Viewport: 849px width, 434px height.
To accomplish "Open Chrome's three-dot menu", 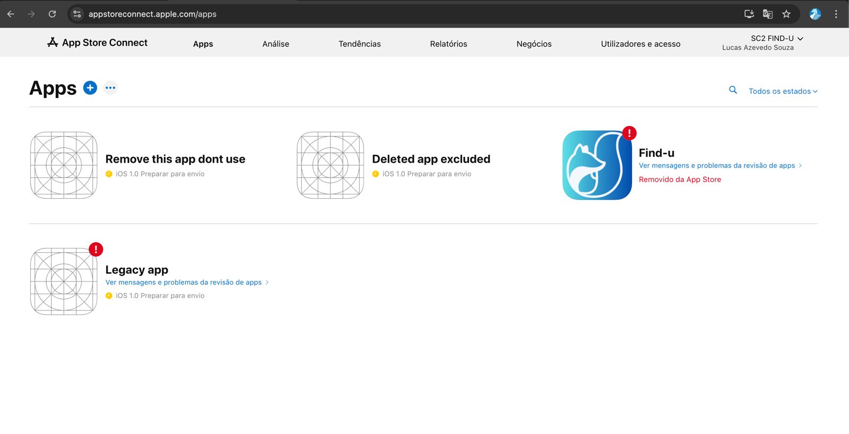I will pos(836,14).
